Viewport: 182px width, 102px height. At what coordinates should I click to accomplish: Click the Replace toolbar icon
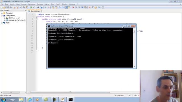(42, 8)
